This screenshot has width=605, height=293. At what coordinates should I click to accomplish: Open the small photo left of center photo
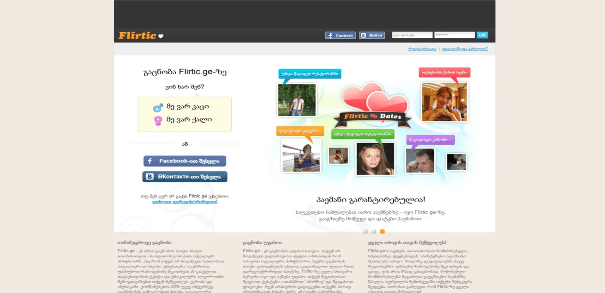[338, 156]
